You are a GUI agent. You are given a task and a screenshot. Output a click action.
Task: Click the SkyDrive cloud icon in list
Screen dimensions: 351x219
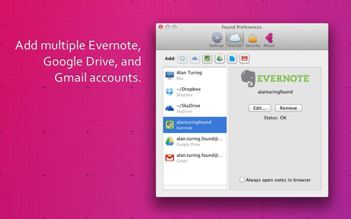click(x=169, y=108)
